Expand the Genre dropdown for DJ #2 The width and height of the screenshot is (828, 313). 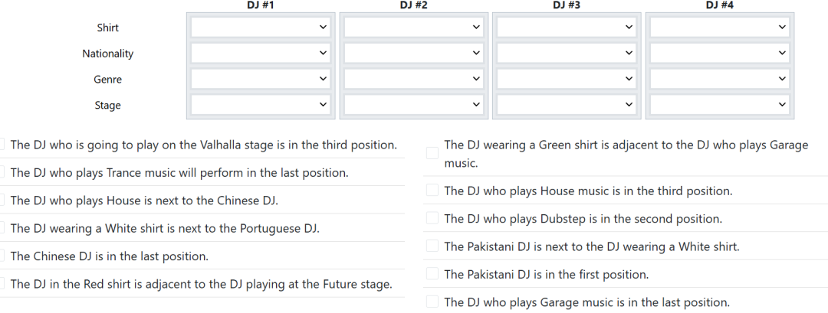(413, 79)
